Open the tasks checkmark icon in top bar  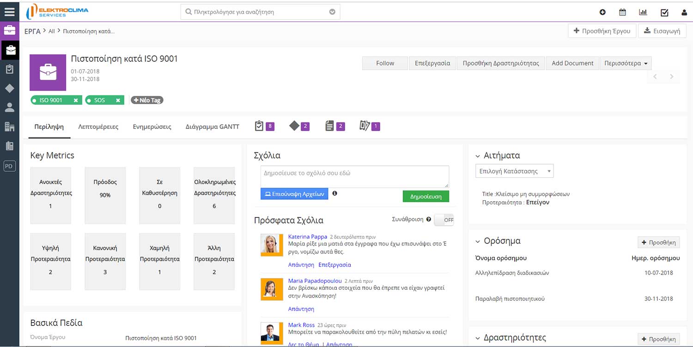[664, 12]
